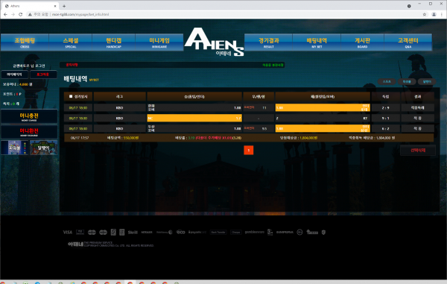Click the 머니환전 money exchange button
This screenshot has height=284, width=447.
click(x=29, y=132)
